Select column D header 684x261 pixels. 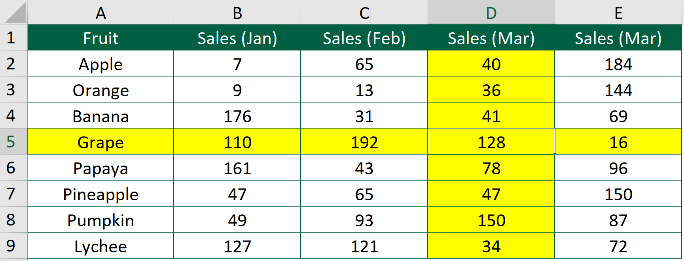click(x=491, y=12)
